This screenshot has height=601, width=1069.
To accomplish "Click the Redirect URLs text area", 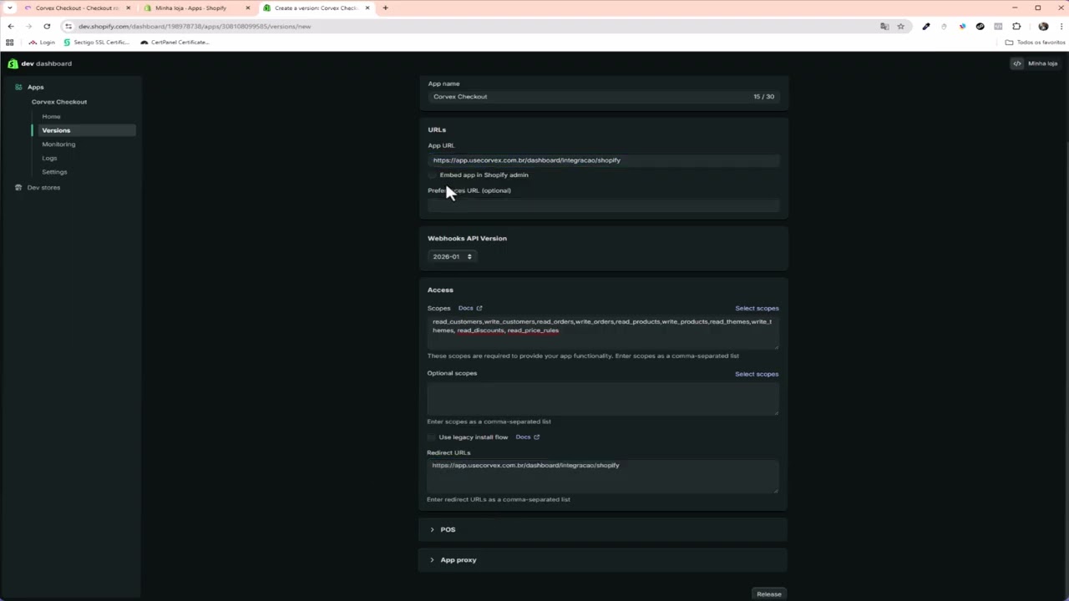I will tap(603, 477).
